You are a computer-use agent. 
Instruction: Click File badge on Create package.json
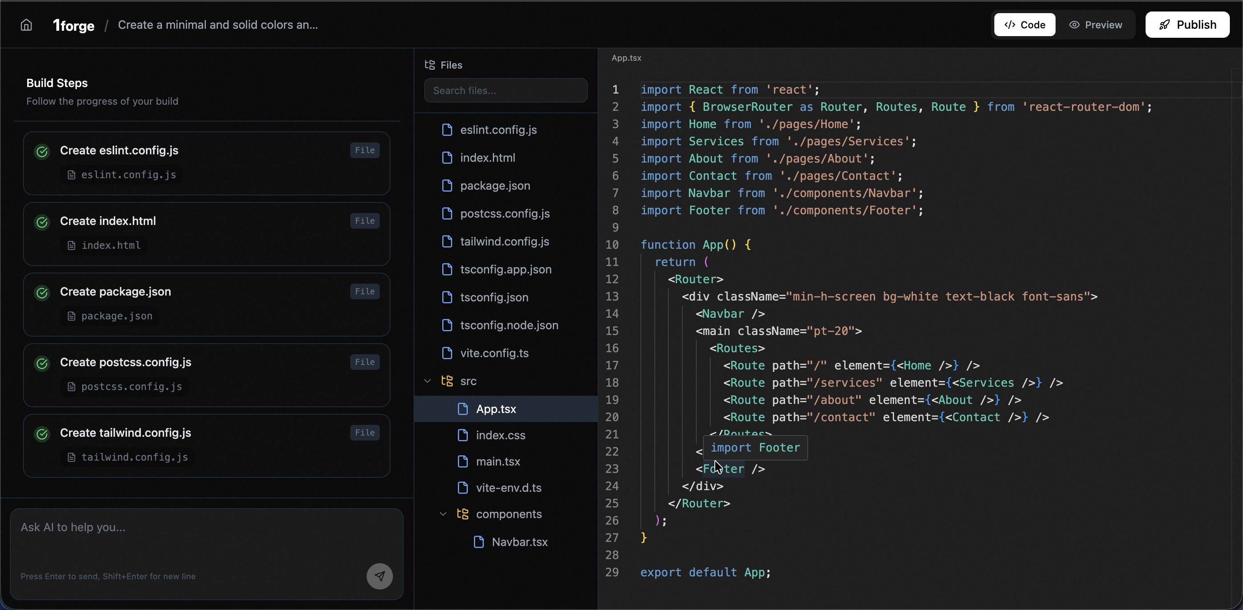365,291
